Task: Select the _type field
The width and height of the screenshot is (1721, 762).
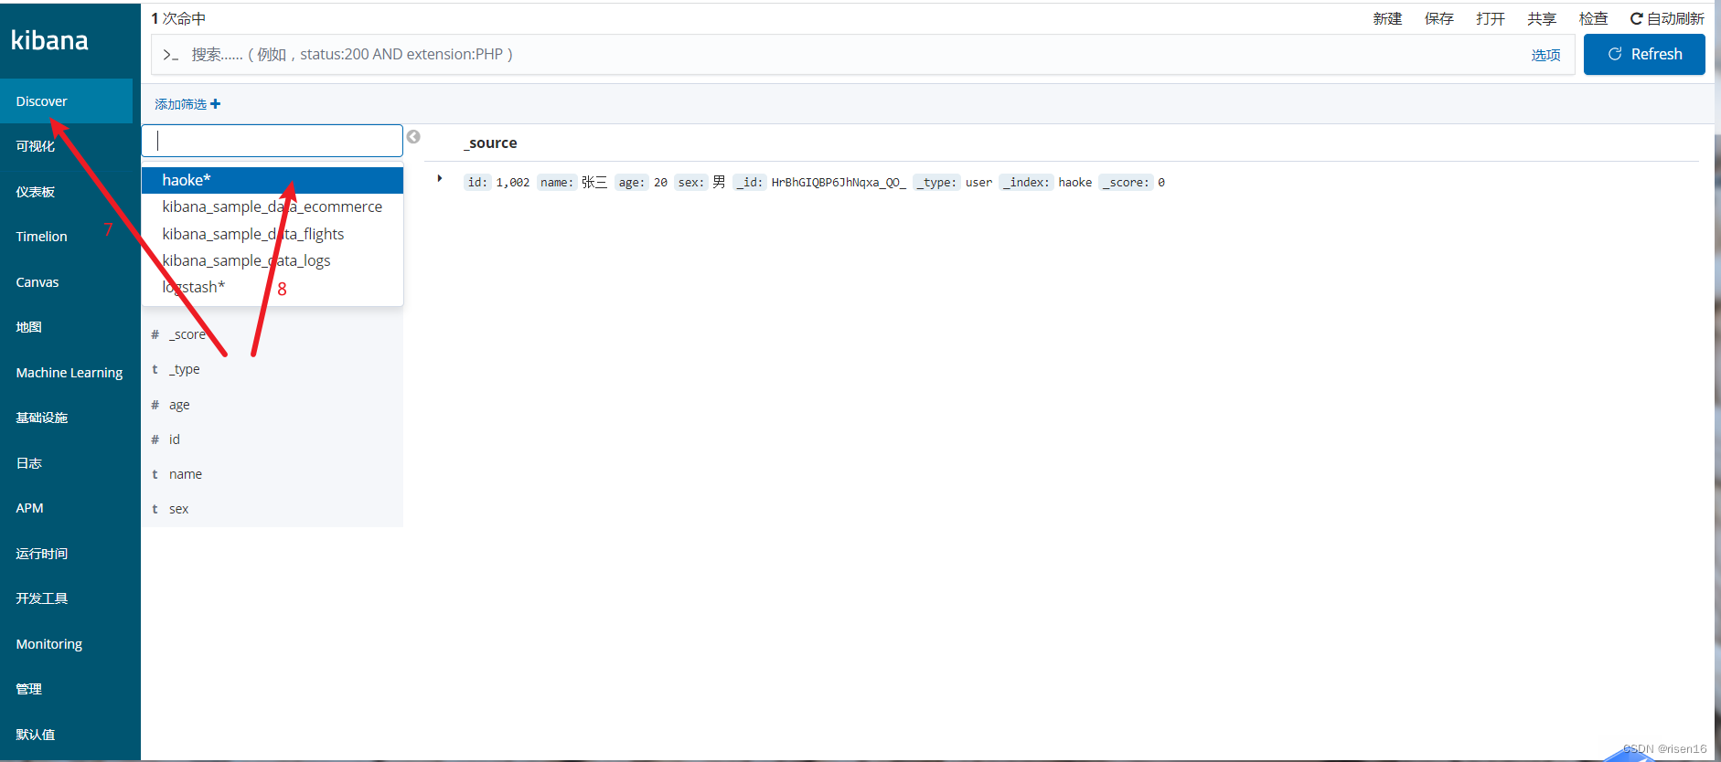Action: [x=184, y=369]
